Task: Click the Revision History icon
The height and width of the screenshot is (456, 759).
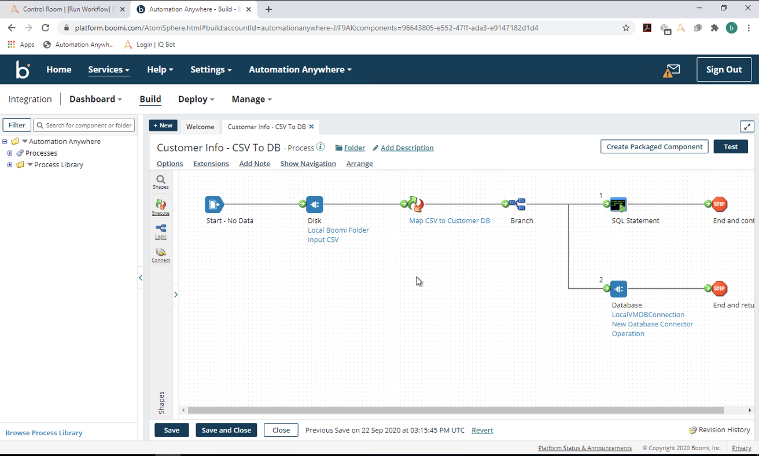Action: pyautogui.click(x=692, y=430)
